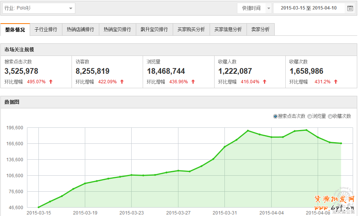Click the date range input field
The width and height of the screenshot is (358, 216).
coord(309,8)
